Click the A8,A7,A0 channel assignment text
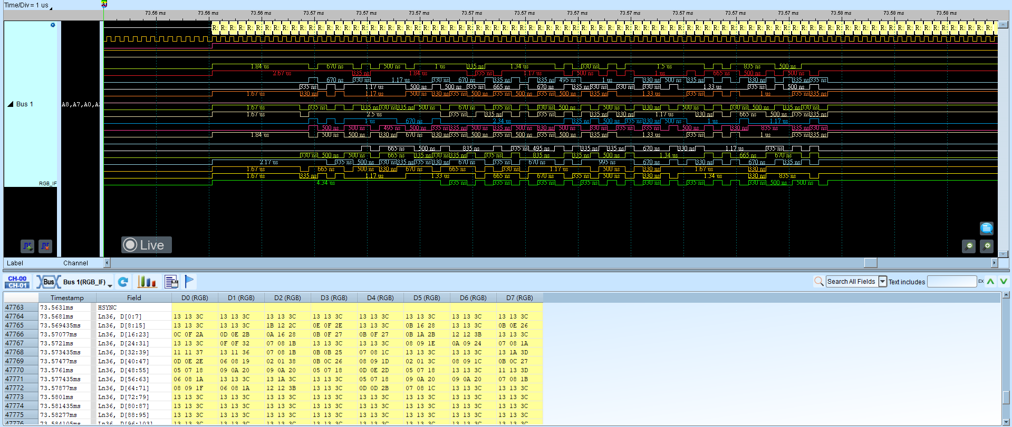 (x=81, y=104)
